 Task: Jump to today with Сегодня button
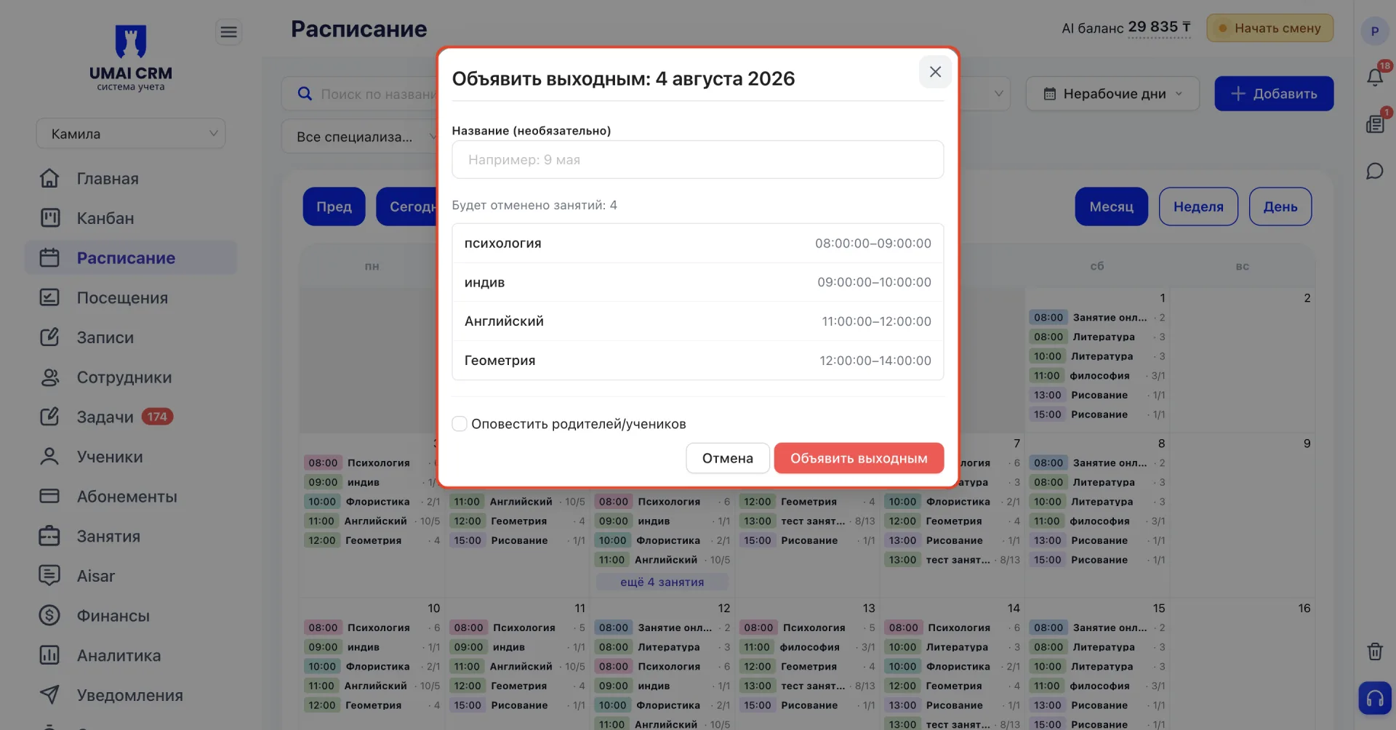407,206
